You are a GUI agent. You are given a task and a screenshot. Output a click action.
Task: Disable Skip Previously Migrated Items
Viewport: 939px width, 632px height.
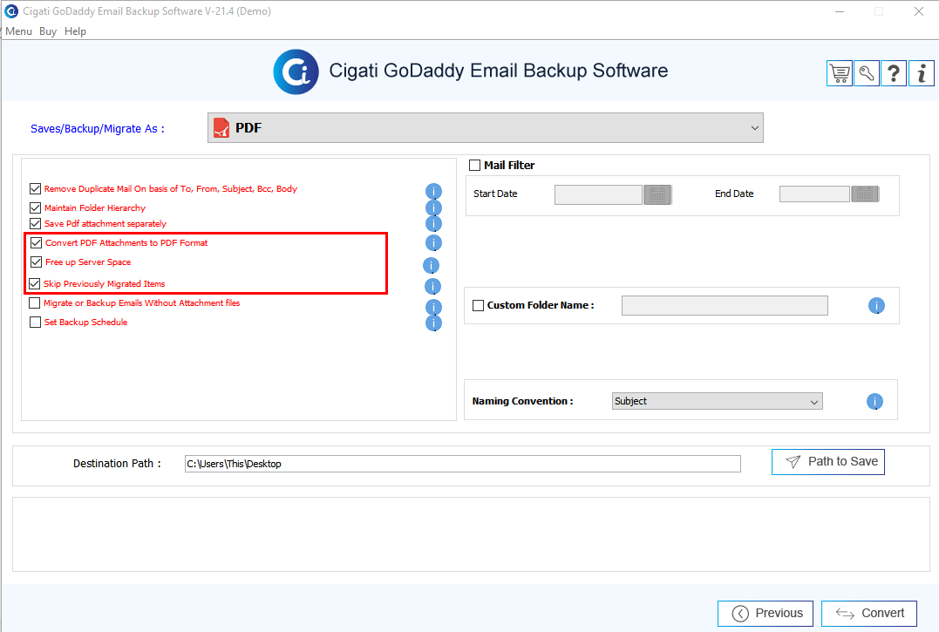35,283
